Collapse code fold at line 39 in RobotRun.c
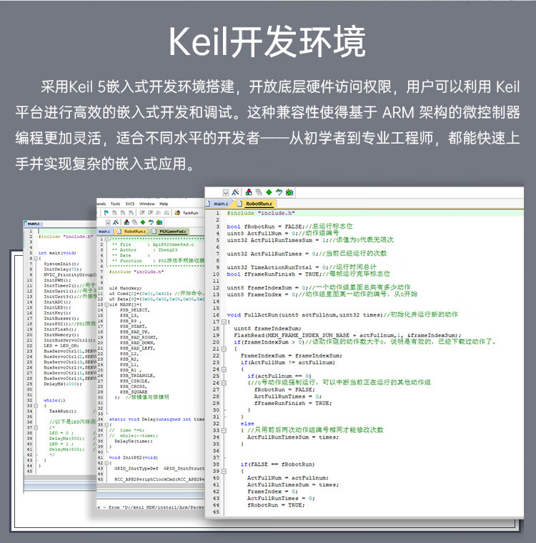 224,472
